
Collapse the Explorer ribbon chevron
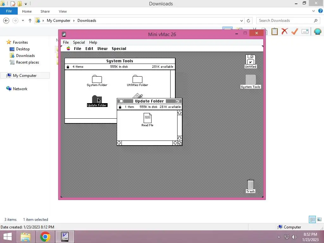click(x=314, y=11)
